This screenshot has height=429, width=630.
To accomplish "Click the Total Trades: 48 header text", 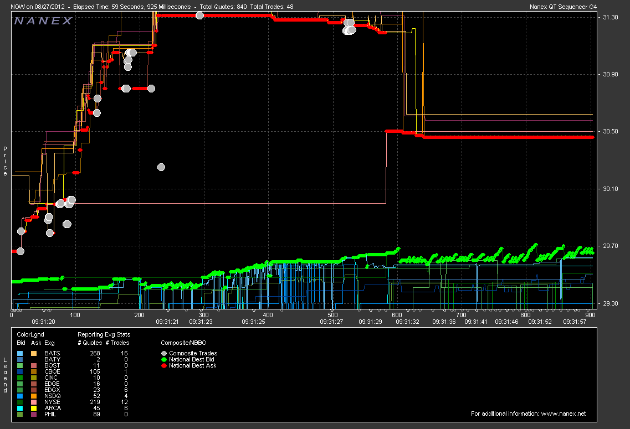I will 272,7.
